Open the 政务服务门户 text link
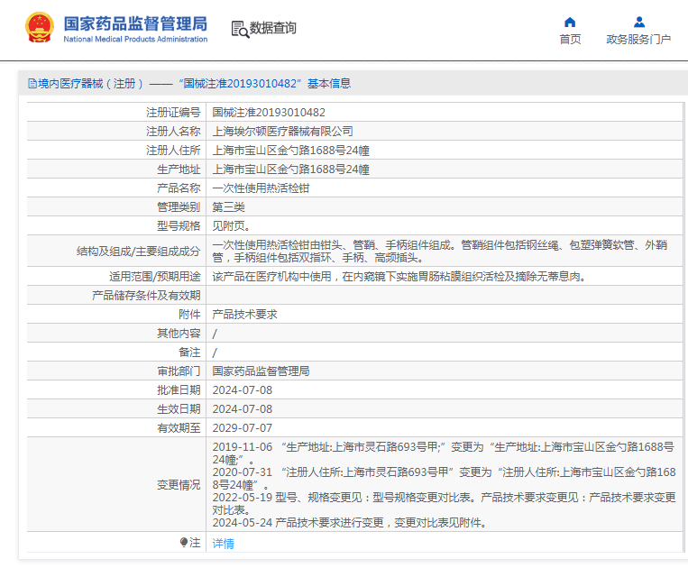The width and height of the screenshot is (688, 568). 638,40
